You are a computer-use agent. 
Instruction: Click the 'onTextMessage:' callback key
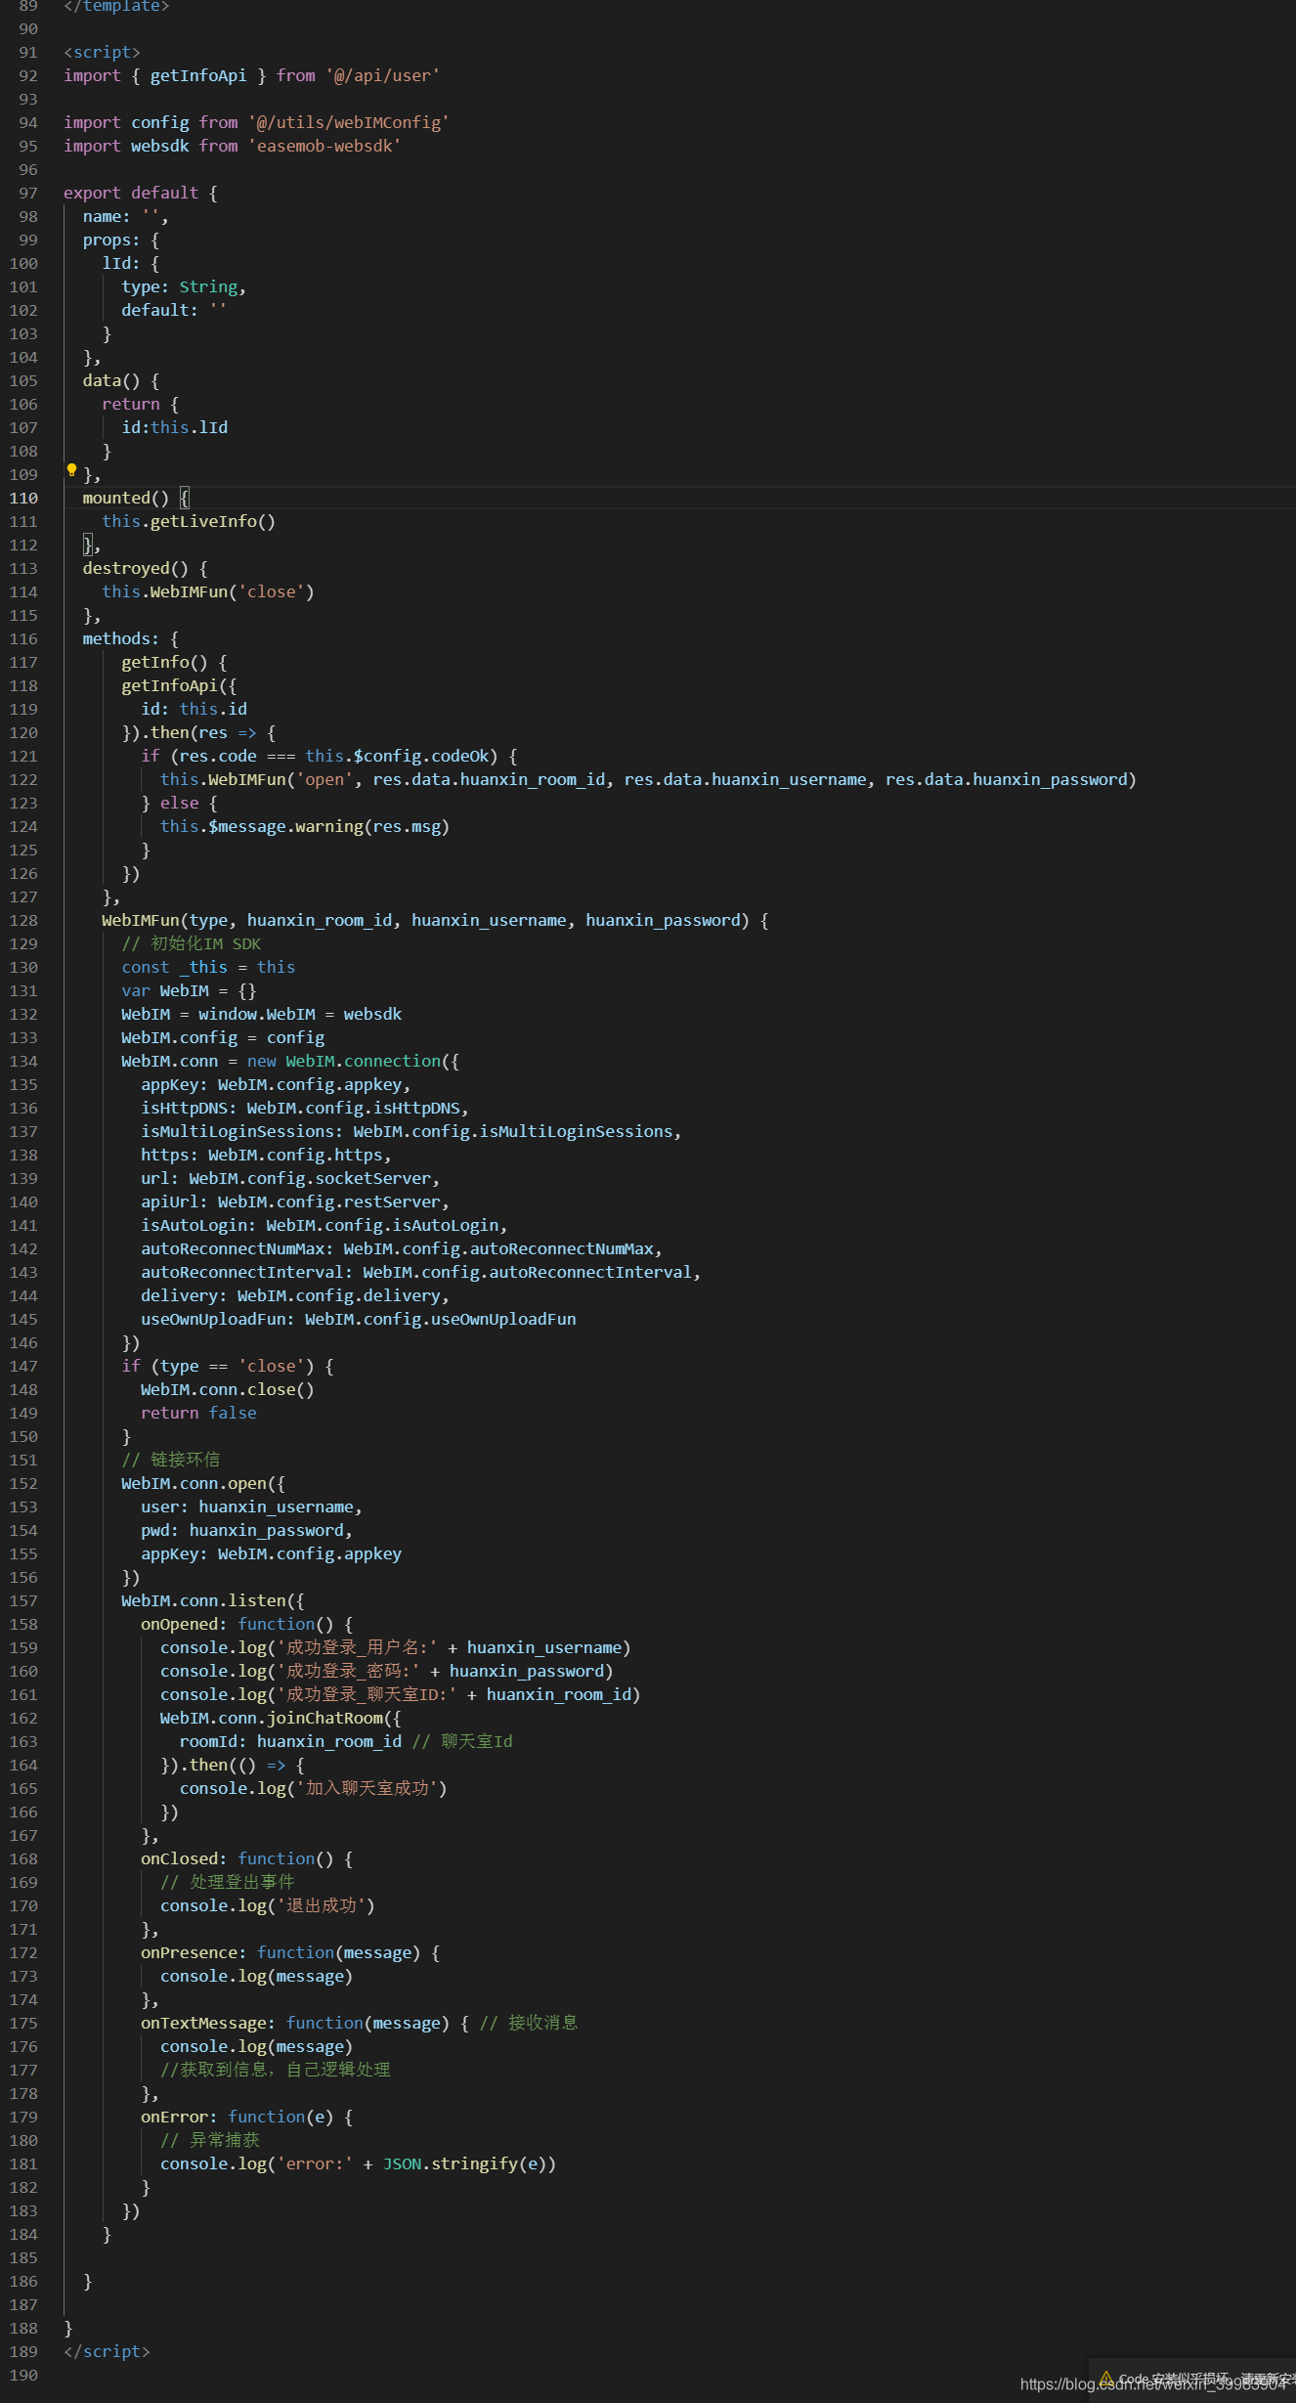point(208,2023)
